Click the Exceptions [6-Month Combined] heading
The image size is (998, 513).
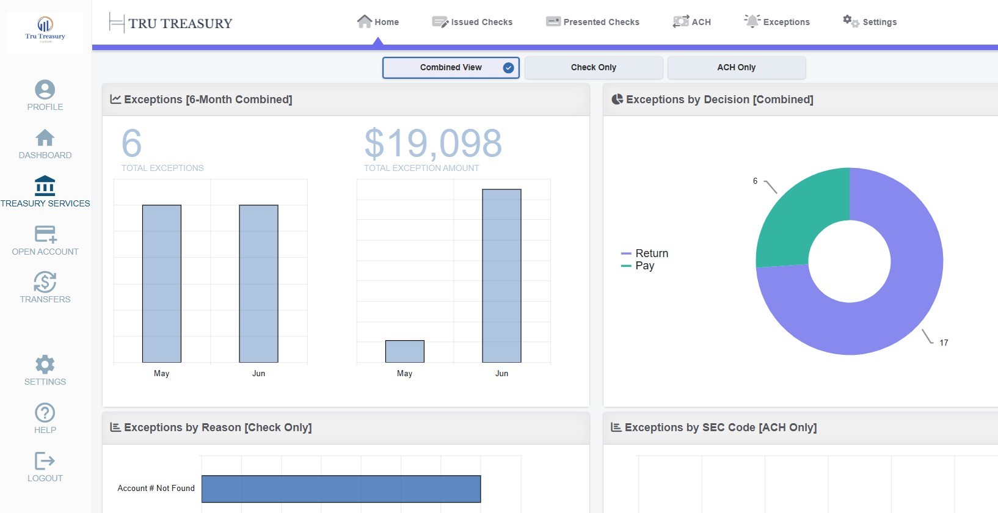point(208,100)
